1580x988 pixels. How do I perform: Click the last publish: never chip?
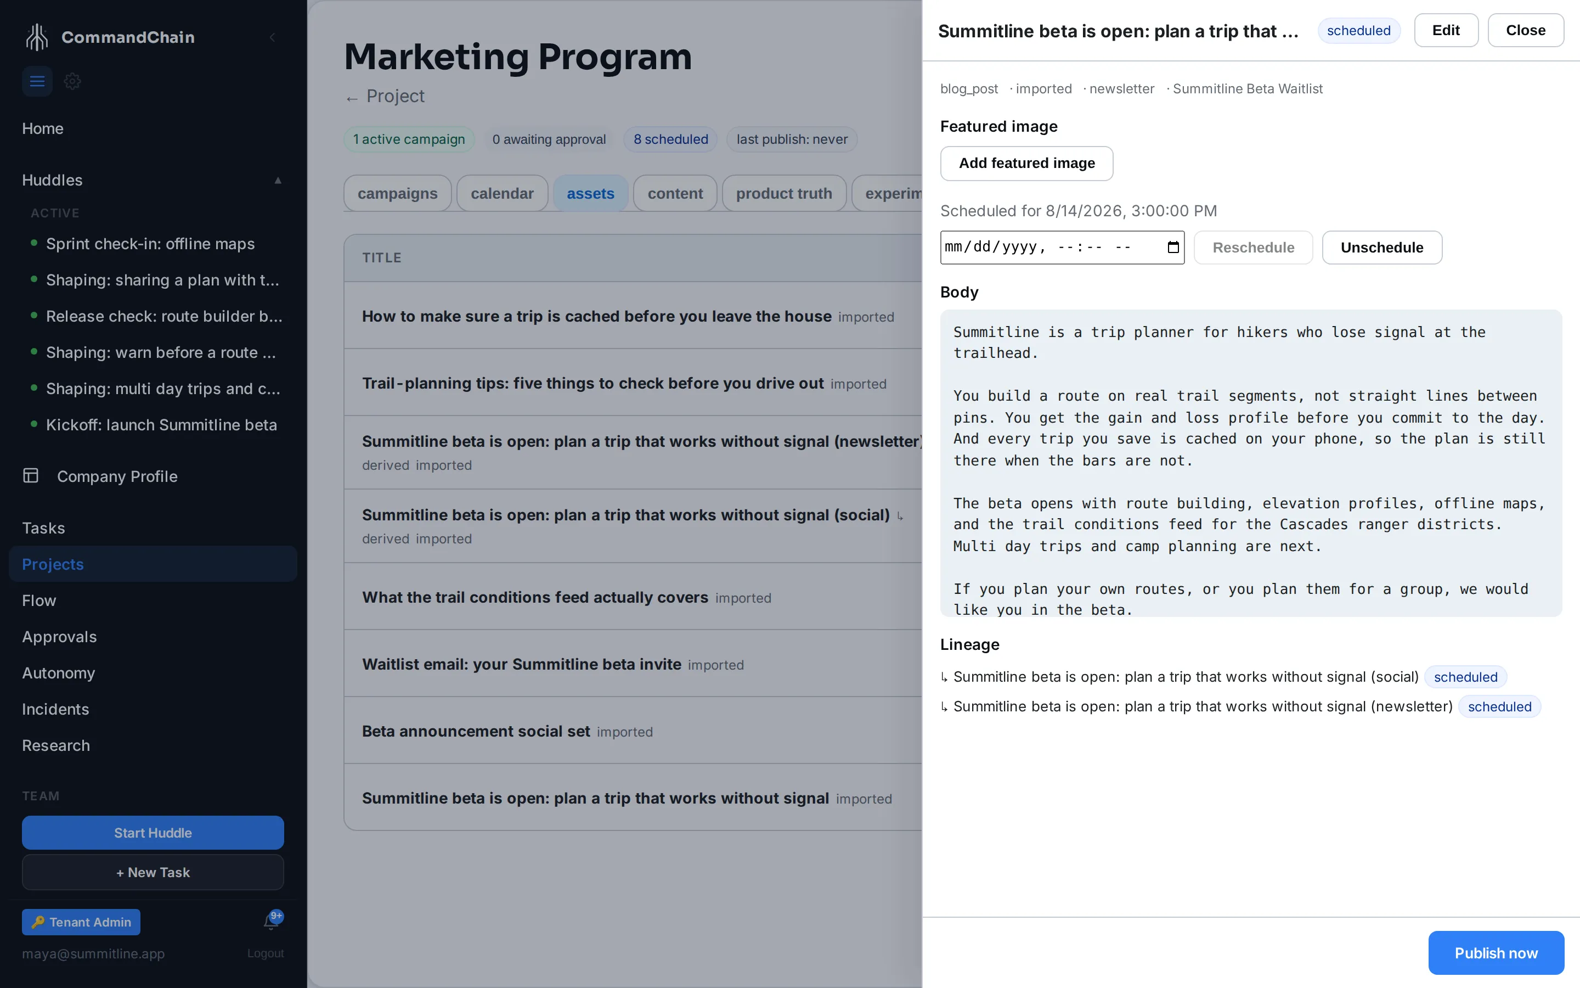point(792,139)
